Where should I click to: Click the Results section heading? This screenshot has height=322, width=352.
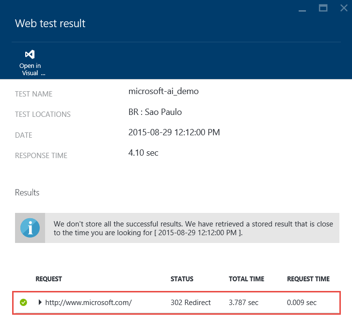[x=27, y=193]
